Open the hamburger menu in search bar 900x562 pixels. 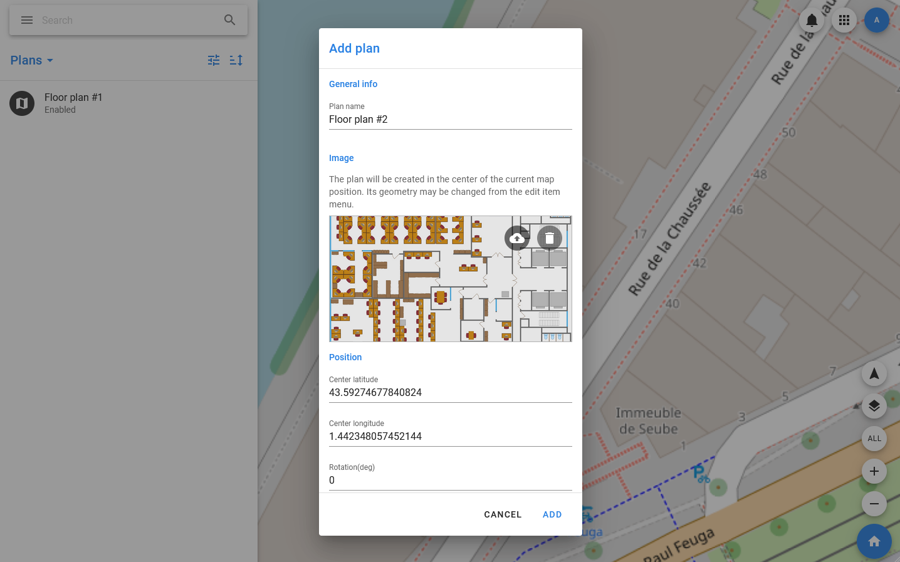(27, 20)
